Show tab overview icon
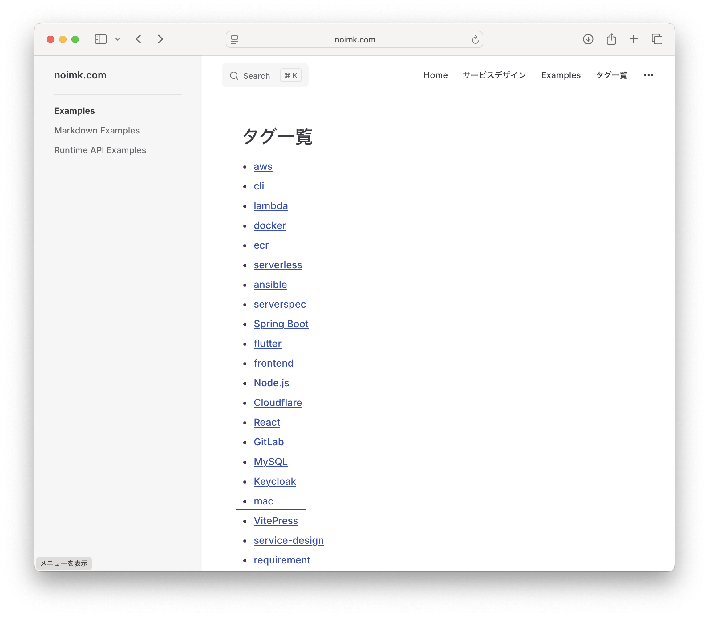This screenshot has height=617, width=709. (x=657, y=39)
